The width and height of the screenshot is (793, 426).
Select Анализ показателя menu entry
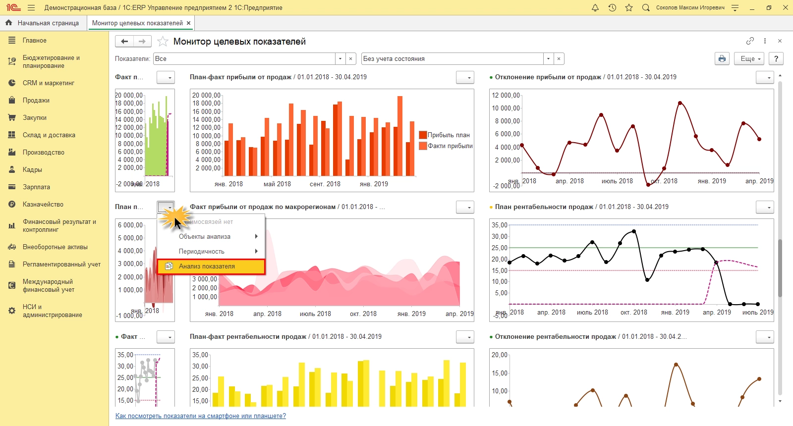211,266
